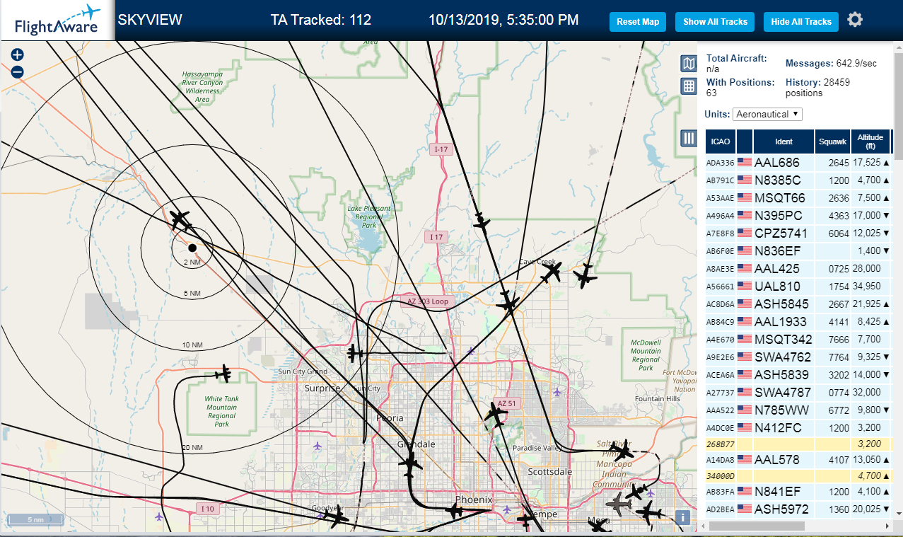Select the N785WW flight row
Viewport: 903px width, 537px height.
(x=798, y=410)
